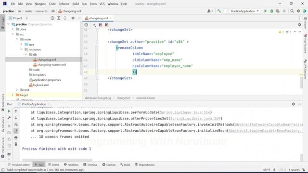Start debugging with the bug icon
Screen dimensions: 308x173
[271, 11]
